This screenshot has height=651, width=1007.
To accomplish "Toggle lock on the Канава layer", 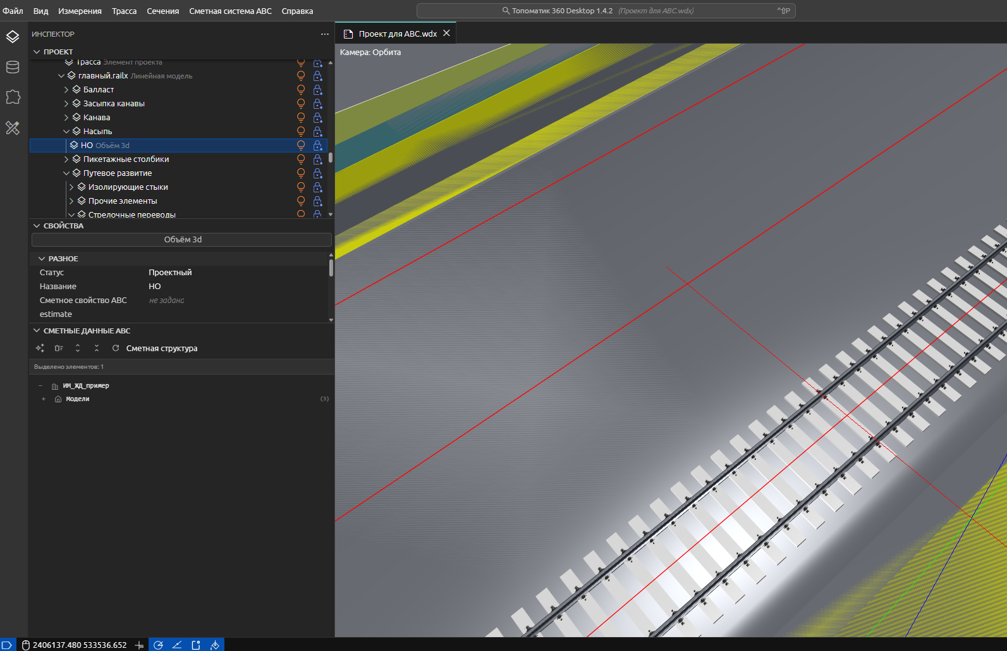I will pyautogui.click(x=317, y=118).
